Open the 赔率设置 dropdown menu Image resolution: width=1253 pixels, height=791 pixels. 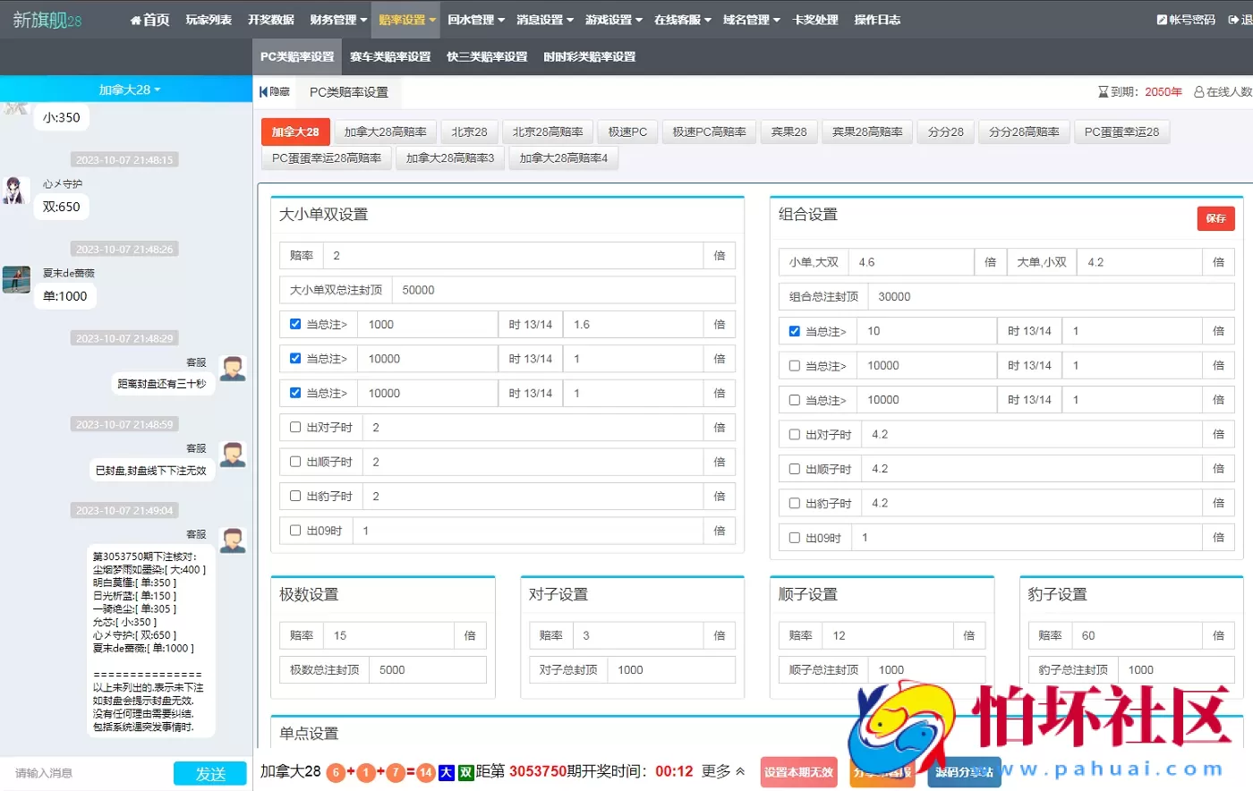[x=405, y=19]
